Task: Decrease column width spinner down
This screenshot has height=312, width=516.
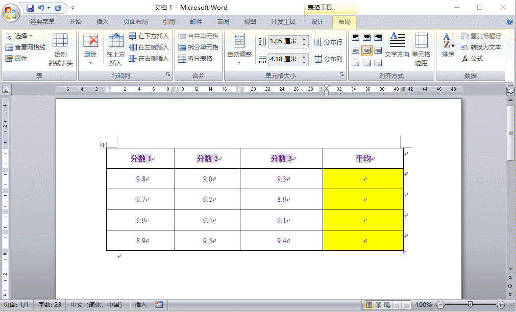Action: (304, 62)
